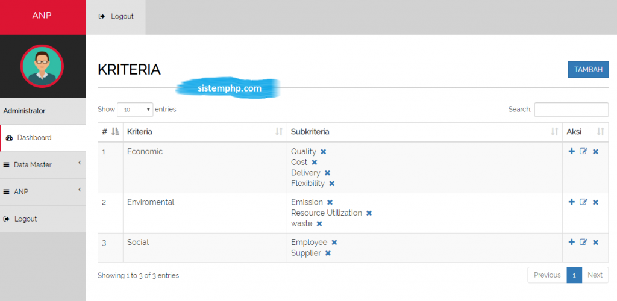This screenshot has height=301, width=617.
Task: Expand the Data Master sidebar menu
Action: pyautogui.click(x=42, y=164)
